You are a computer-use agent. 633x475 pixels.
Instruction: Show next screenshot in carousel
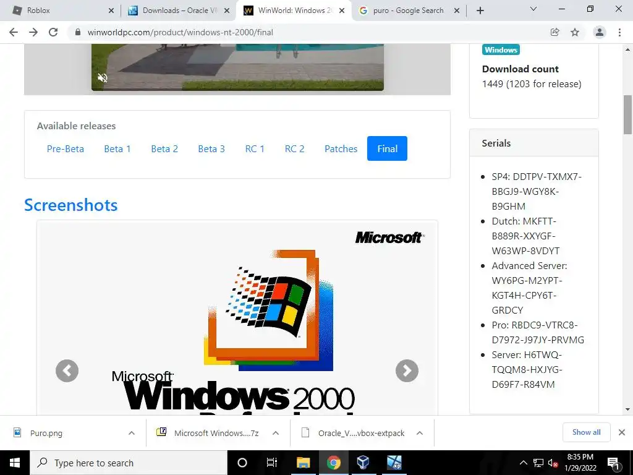tap(407, 371)
